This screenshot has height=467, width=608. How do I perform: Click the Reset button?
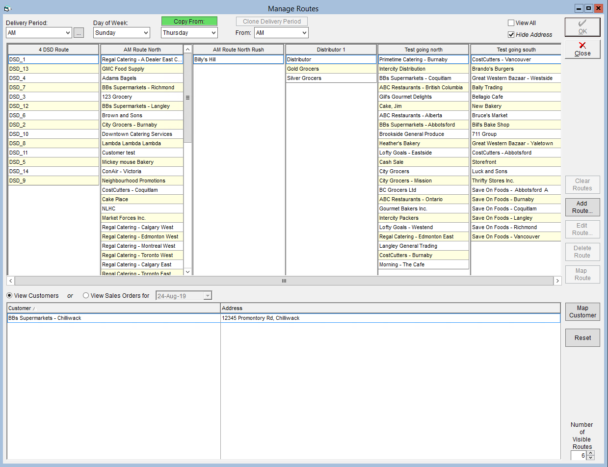tap(582, 337)
